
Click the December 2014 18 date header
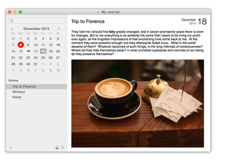click(194, 21)
